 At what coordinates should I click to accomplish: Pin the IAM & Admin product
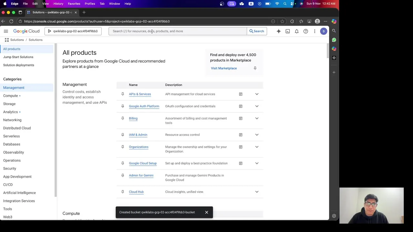[x=123, y=135]
